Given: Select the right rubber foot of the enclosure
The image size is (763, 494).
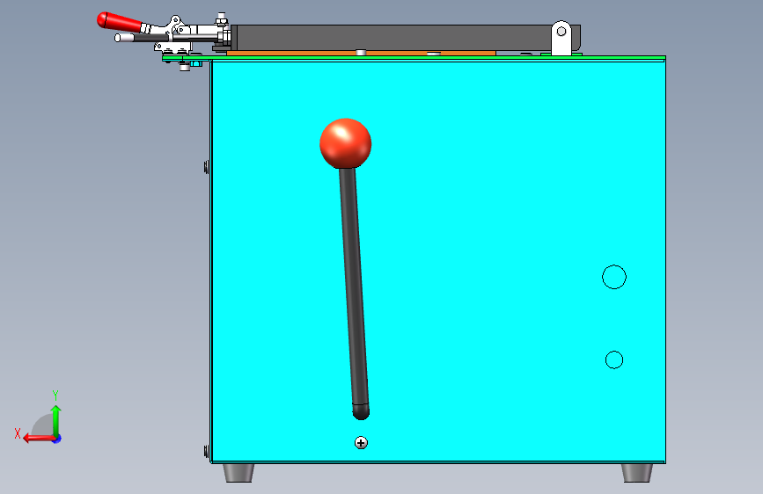Looking at the screenshot, I should click(x=637, y=473).
